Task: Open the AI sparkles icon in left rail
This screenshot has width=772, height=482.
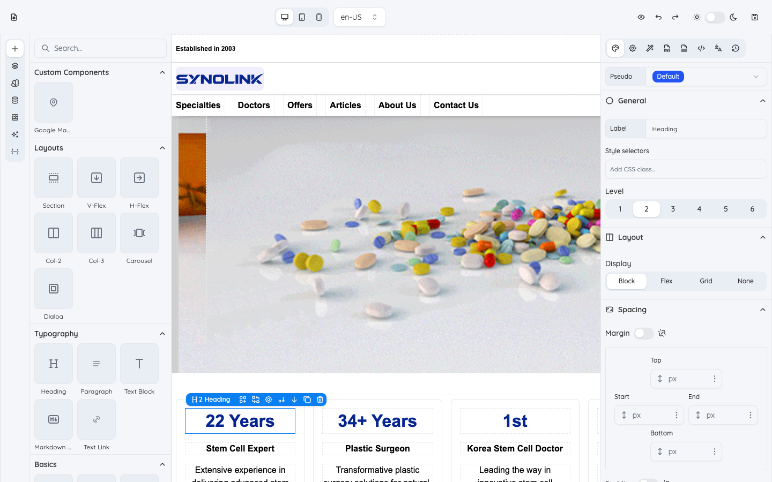Action: pyautogui.click(x=15, y=134)
